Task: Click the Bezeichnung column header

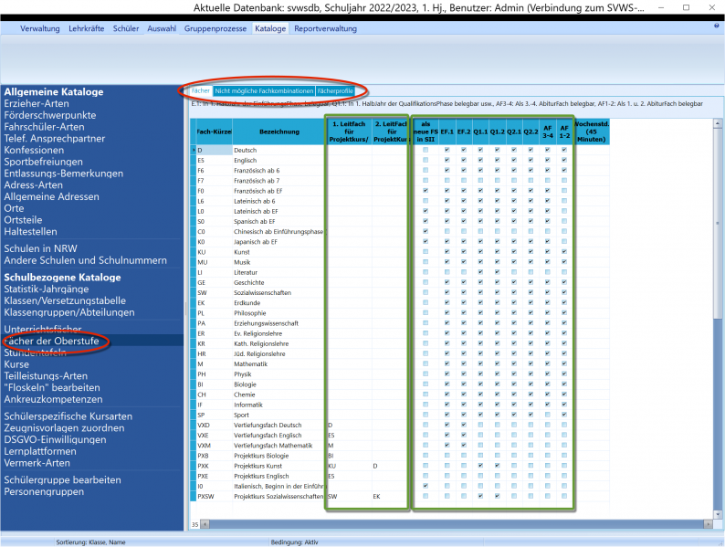Action: pos(279,131)
